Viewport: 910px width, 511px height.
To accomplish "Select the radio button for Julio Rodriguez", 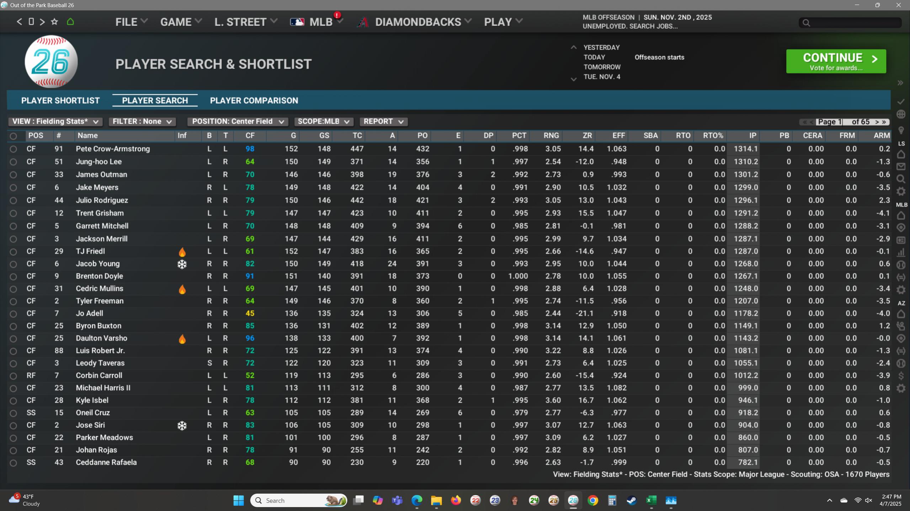I will point(13,201).
